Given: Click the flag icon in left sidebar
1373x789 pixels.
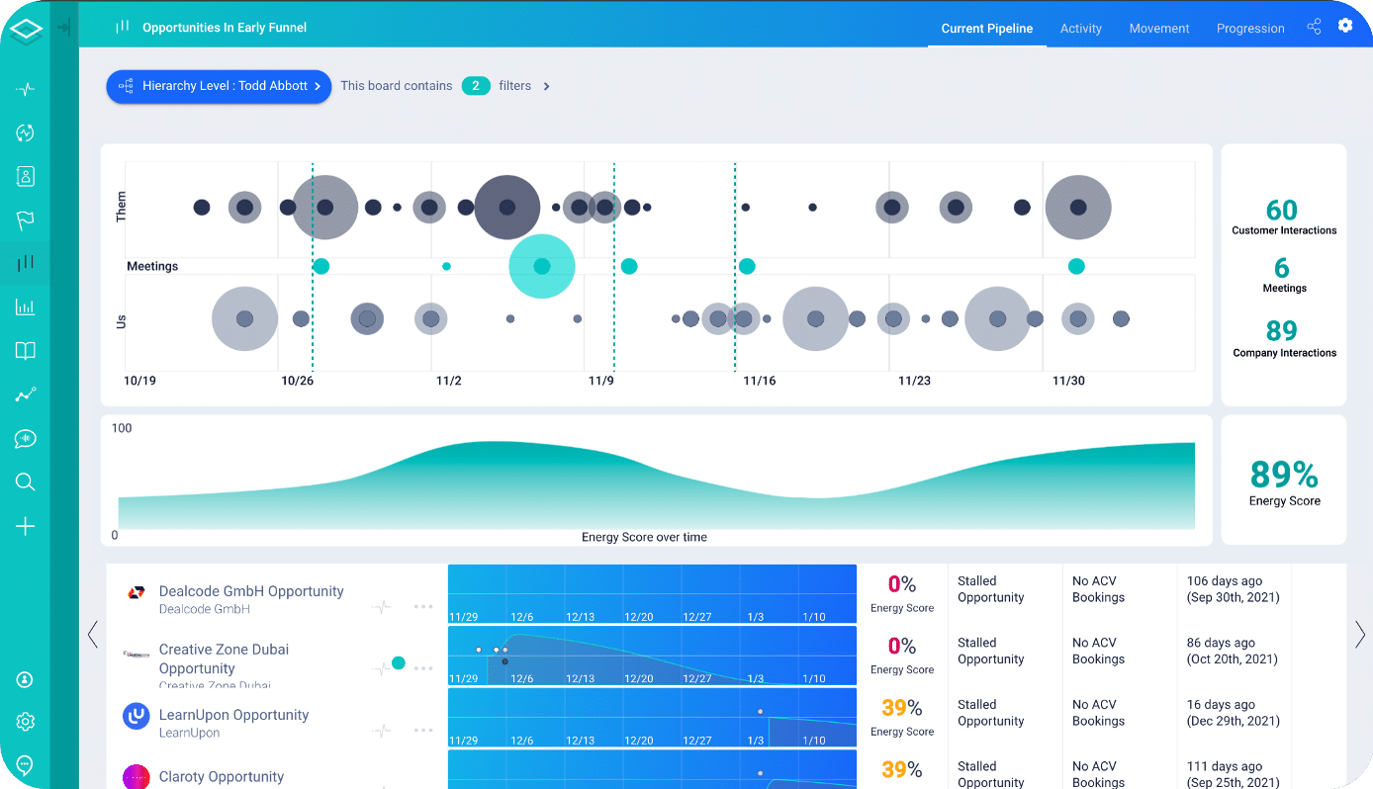Looking at the screenshot, I should (26, 219).
